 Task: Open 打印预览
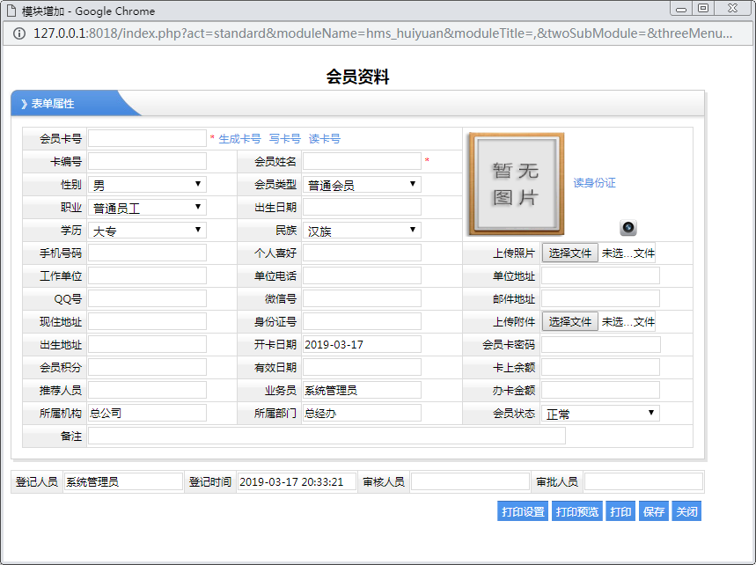576,512
